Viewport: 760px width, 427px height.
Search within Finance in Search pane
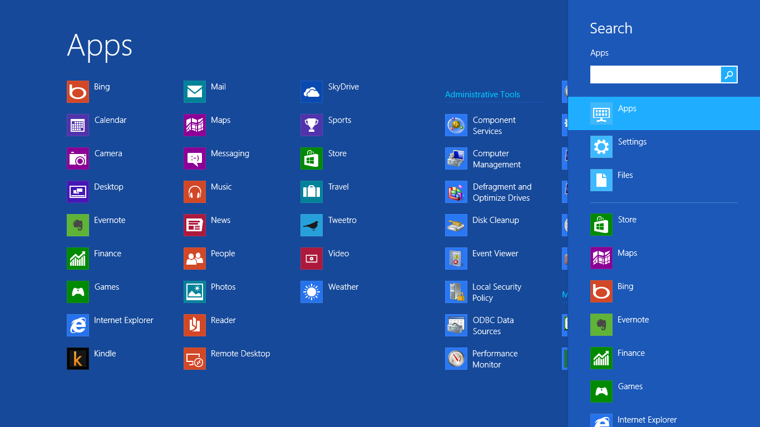pyautogui.click(x=664, y=358)
